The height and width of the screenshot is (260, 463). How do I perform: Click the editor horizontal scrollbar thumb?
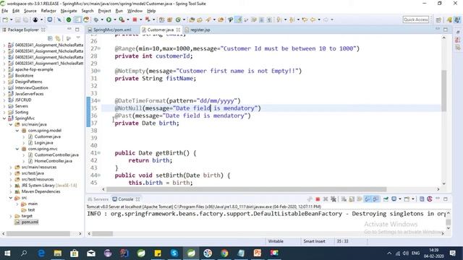point(246,189)
